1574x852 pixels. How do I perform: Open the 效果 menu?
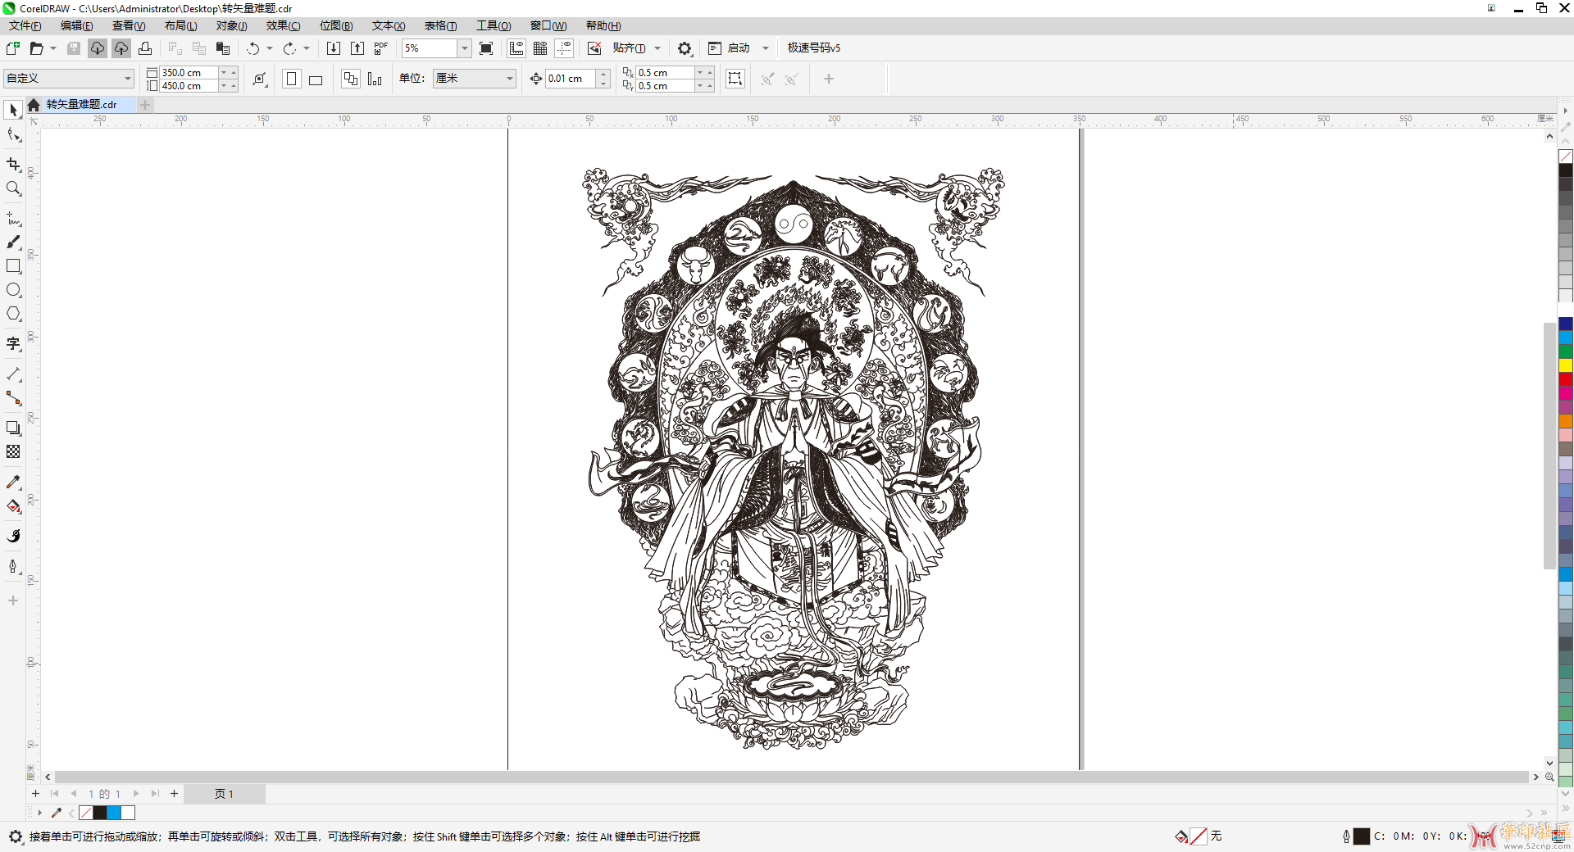pos(283,26)
